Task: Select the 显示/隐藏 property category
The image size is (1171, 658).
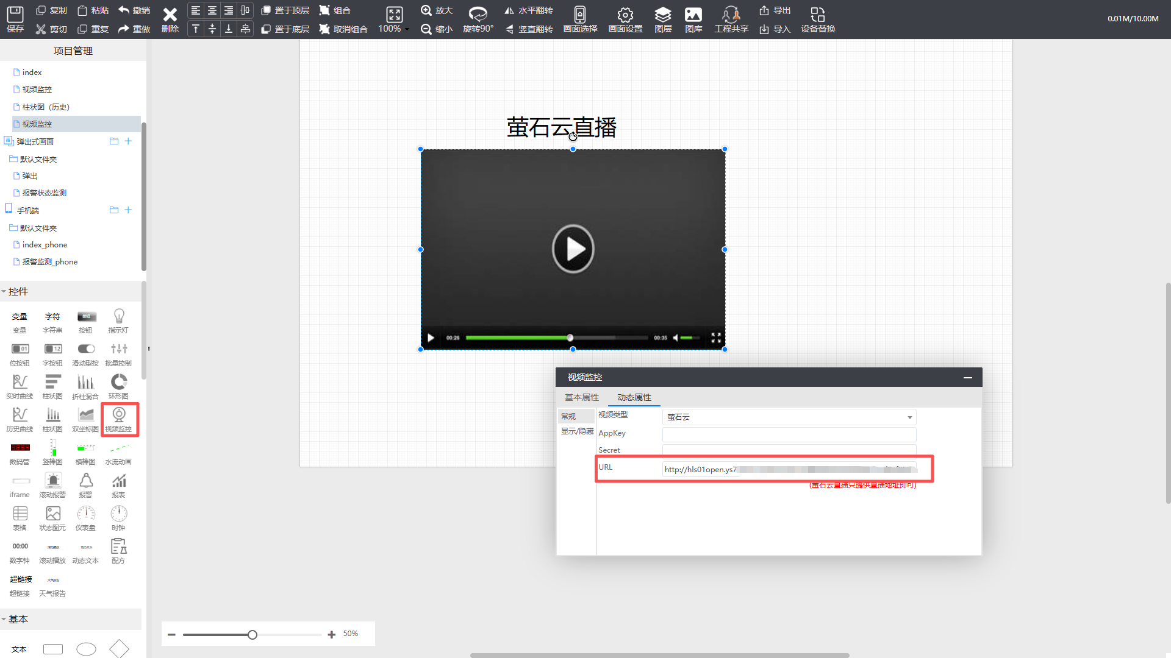Action: pyautogui.click(x=576, y=431)
